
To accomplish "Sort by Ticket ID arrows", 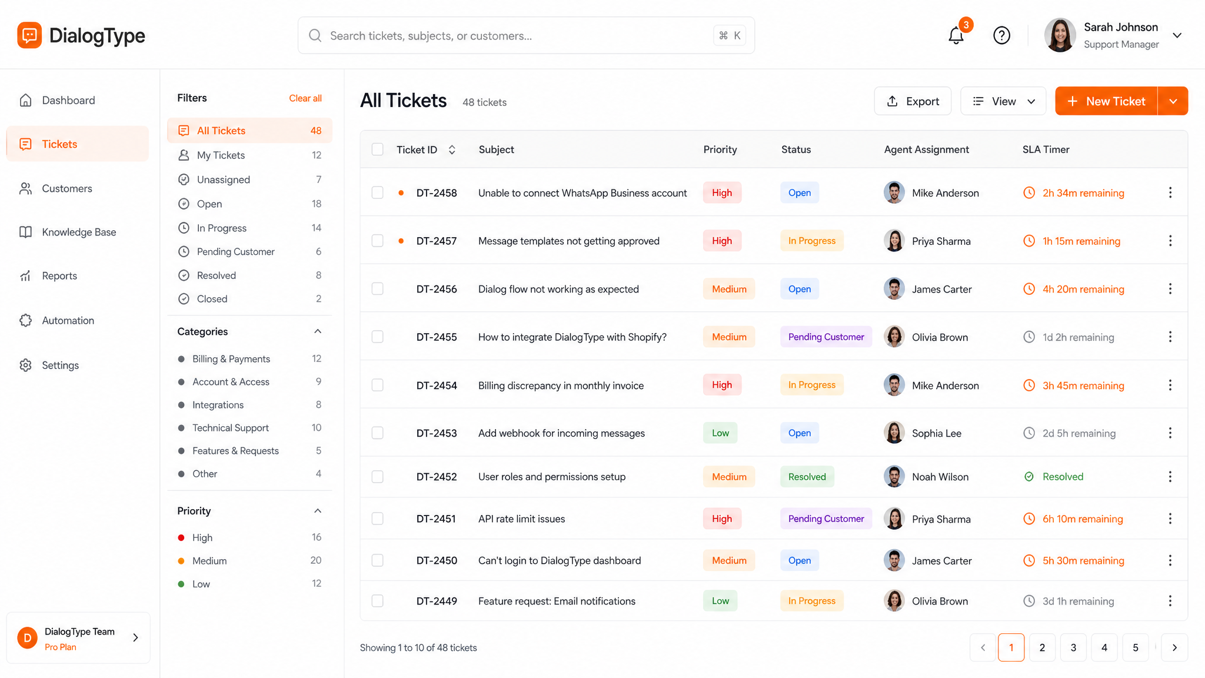I will (x=452, y=149).
